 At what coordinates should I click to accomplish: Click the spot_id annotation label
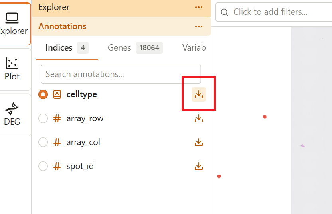coord(80,166)
